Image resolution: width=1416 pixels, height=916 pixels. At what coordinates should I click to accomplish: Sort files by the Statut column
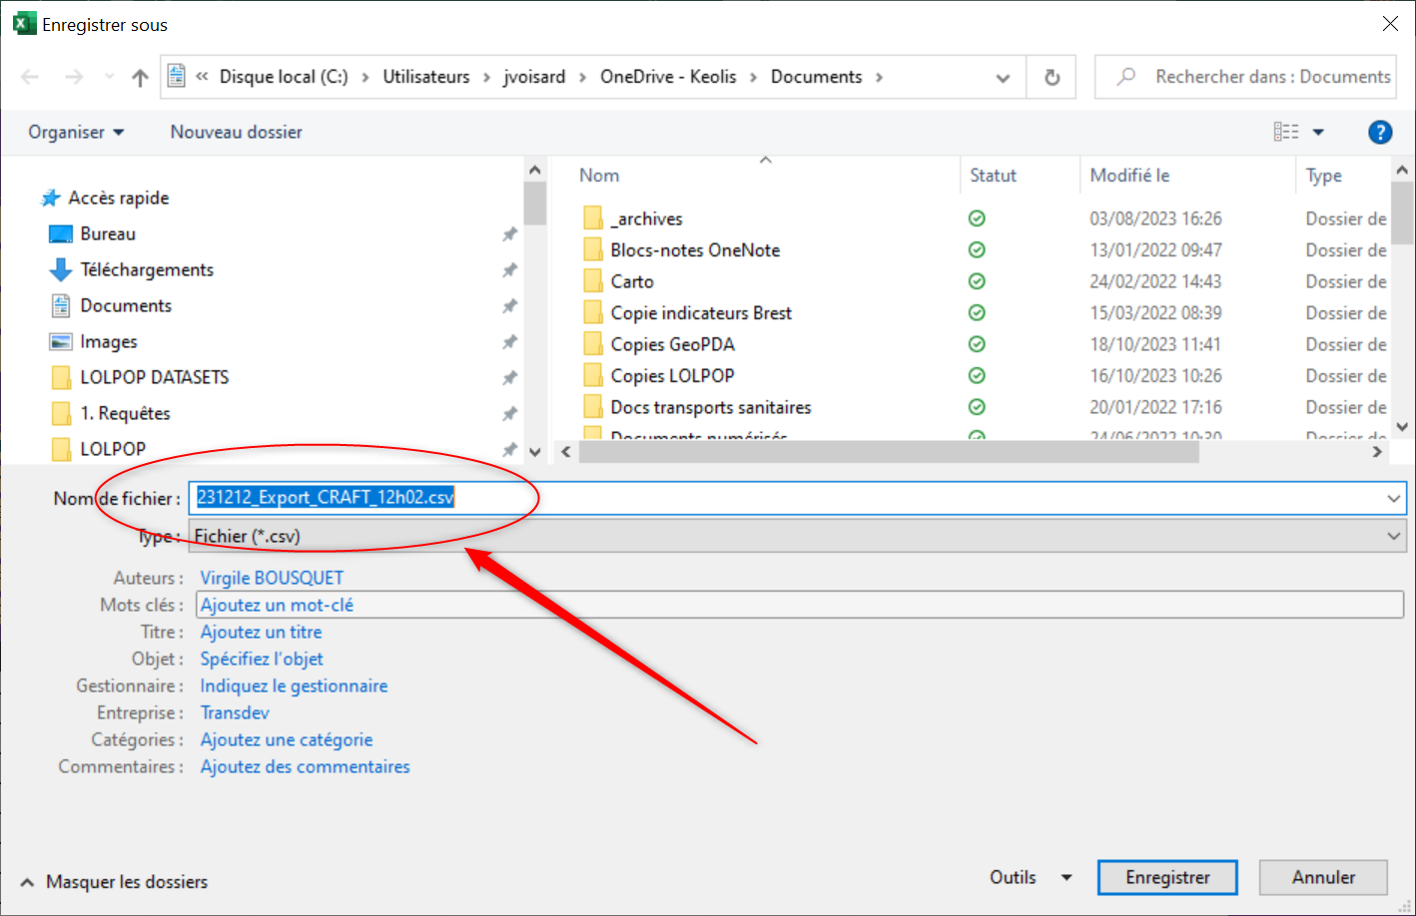(993, 176)
